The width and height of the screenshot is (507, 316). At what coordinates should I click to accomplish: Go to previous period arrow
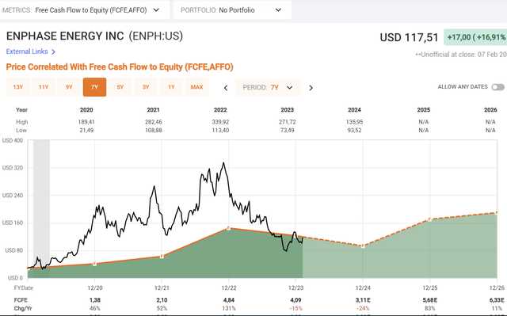click(226, 88)
